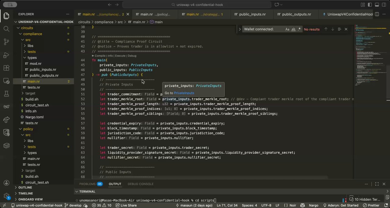This screenshot has height=208, width=390.
Task: Open the Explorer view in activity bar
Action: (x=6, y=16)
